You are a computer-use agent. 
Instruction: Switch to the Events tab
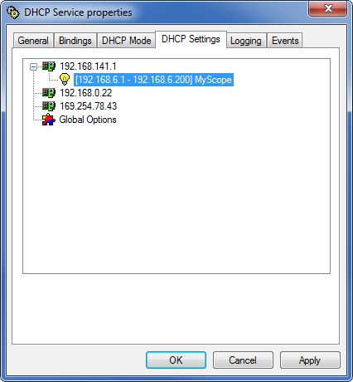pyautogui.click(x=285, y=41)
